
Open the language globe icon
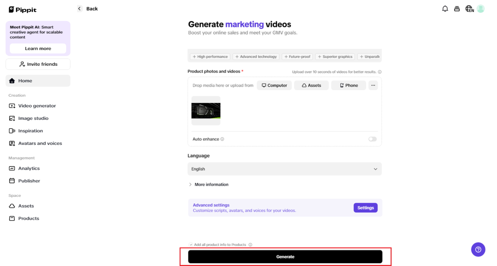point(469,9)
